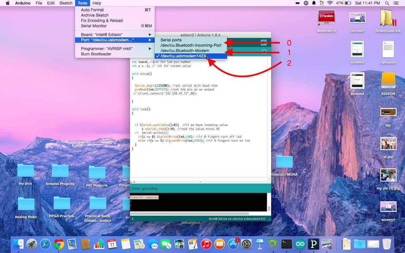The image size is (405, 253).
Task: Open Contacts book icon in dock
Action: 85,244
